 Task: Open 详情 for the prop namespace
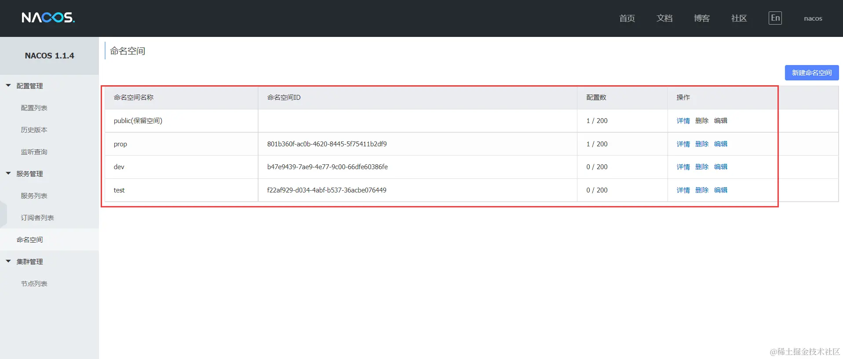pyautogui.click(x=683, y=144)
